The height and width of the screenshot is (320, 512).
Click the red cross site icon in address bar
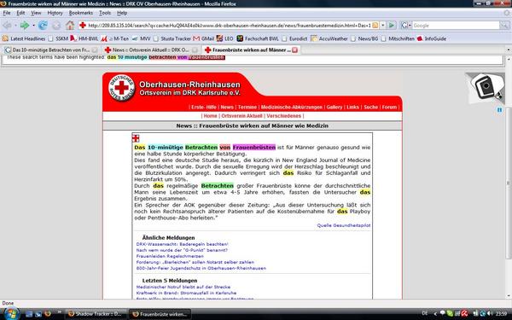pos(83,25)
